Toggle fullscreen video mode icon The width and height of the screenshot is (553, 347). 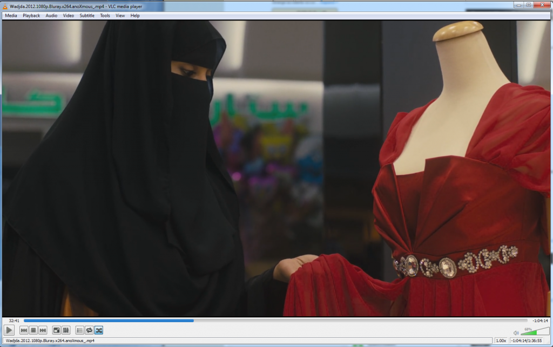point(56,330)
